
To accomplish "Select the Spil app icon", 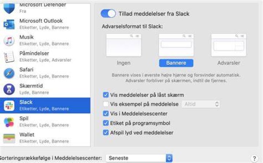I will tap(9, 122).
